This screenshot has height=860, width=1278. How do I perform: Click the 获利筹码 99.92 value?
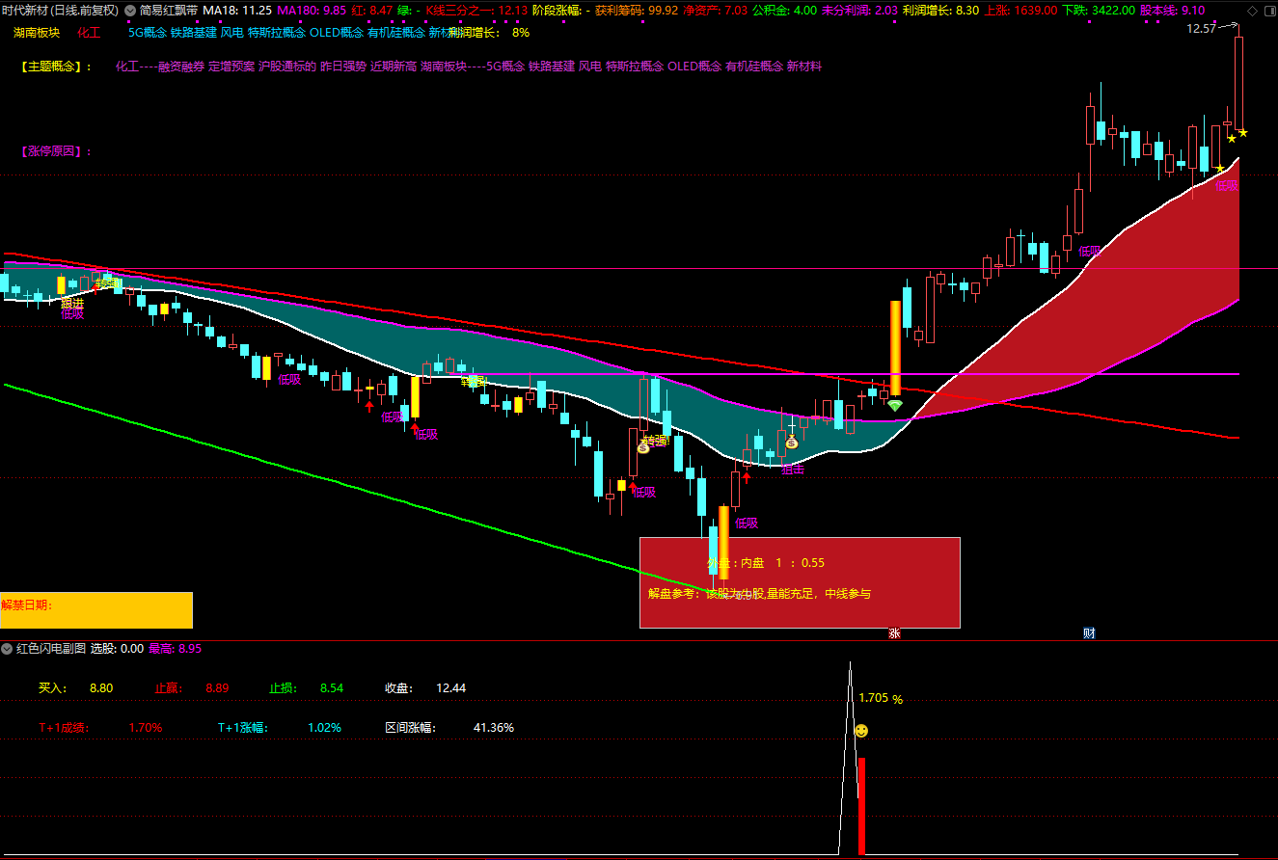pos(637,11)
